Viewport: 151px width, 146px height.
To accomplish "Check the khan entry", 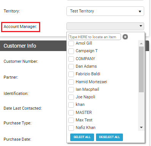I will [71, 105].
